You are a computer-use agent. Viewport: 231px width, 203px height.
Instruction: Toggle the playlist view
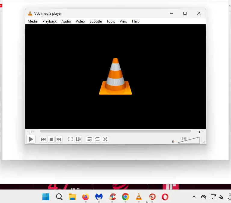tap(89, 139)
